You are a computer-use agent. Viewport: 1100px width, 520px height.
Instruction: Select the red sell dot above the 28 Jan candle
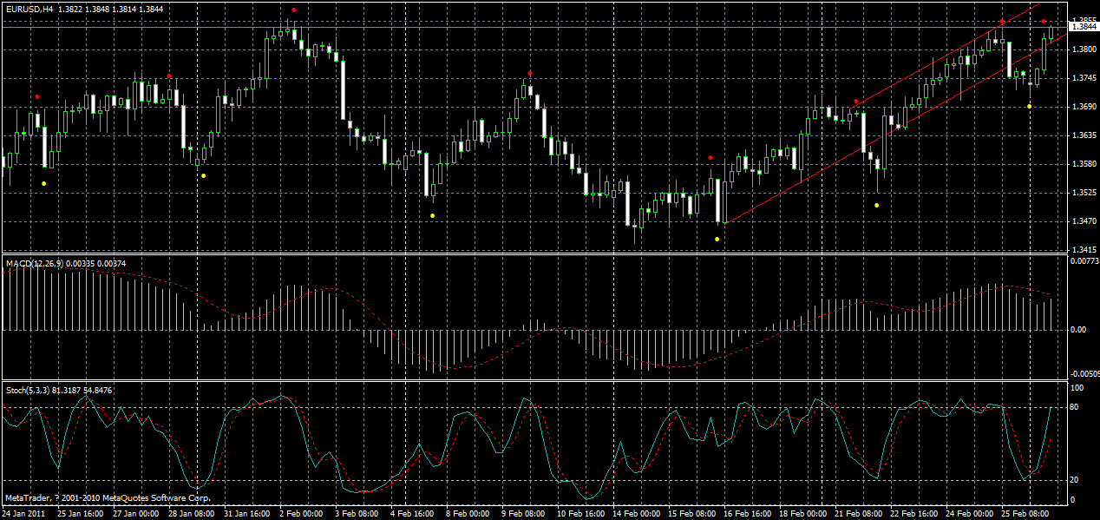click(167, 76)
